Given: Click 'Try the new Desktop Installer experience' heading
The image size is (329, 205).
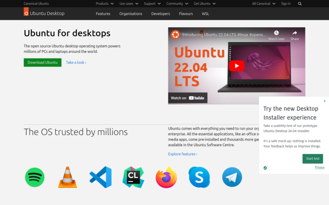Looking at the screenshot, I should (291, 113).
